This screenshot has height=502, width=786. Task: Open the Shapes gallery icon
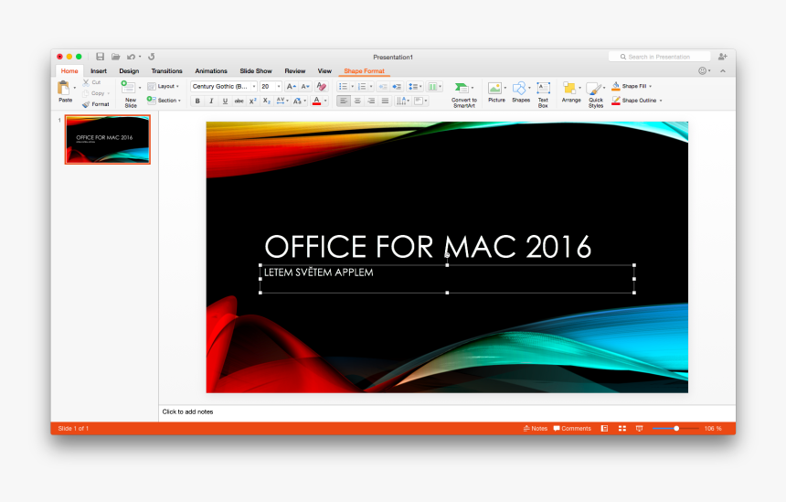(x=519, y=89)
